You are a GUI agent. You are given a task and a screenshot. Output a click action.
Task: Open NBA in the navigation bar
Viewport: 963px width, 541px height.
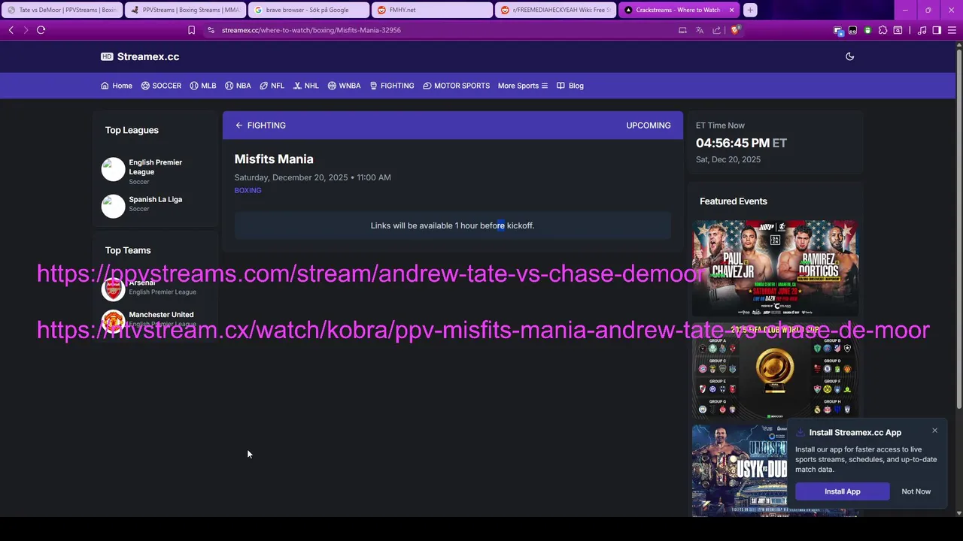(238, 86)
